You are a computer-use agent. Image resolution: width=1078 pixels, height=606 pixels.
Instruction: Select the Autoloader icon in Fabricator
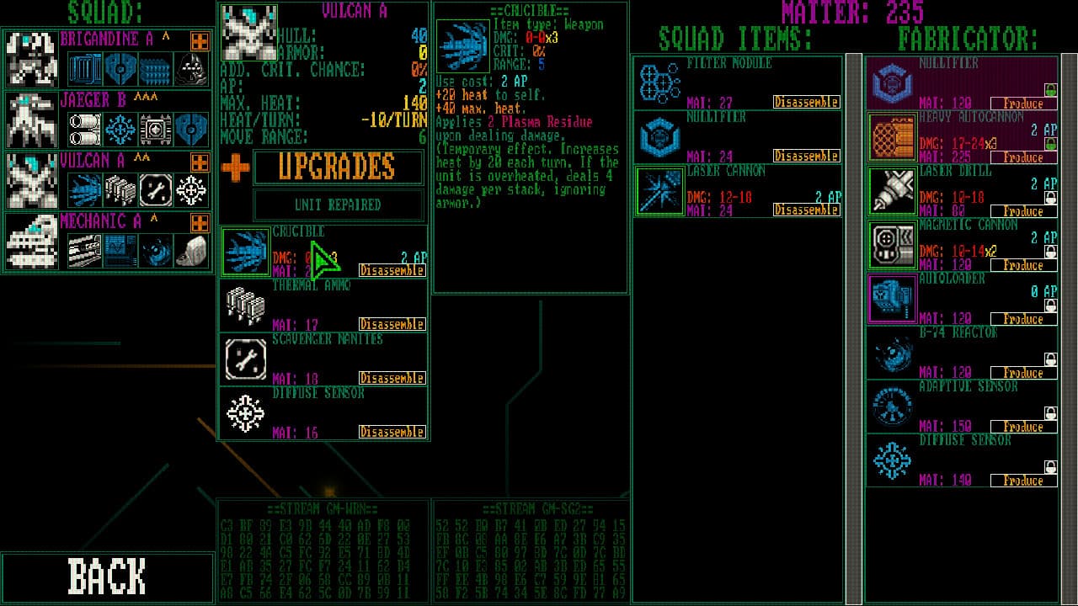point(892,299)
